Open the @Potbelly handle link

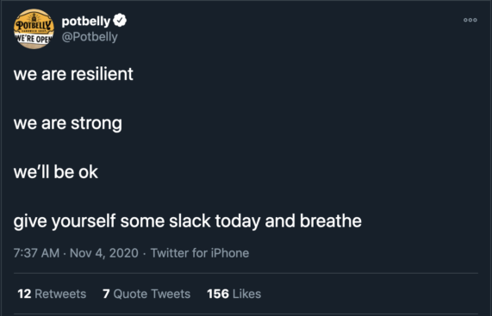coord(90,37)
